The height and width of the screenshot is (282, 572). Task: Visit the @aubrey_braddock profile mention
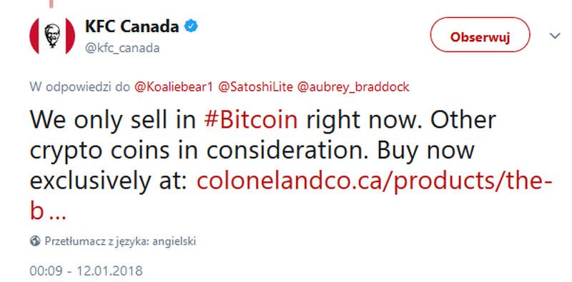353,87
